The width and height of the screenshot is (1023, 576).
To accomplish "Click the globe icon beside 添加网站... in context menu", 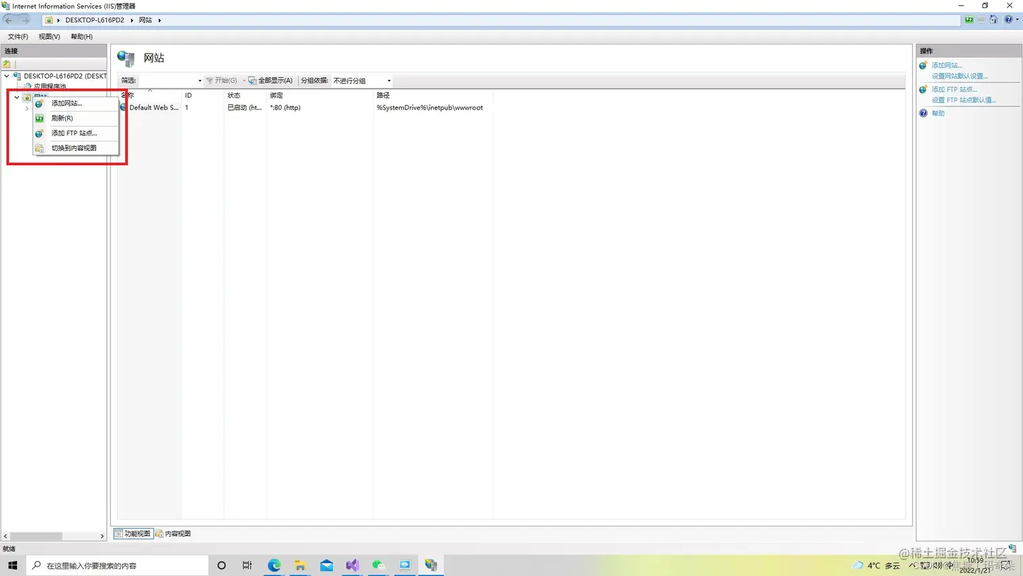I will point(39,104).
